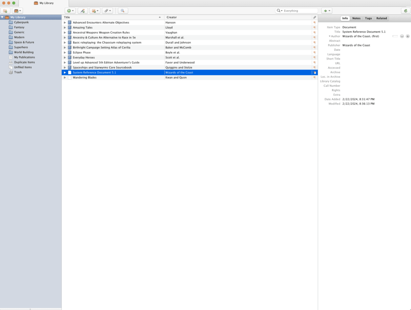Toggle the attachment column header

pos(315,17)
